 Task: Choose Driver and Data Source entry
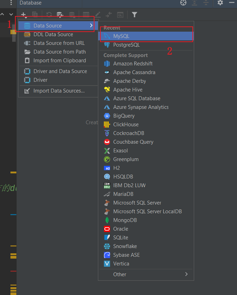(59, 71)
